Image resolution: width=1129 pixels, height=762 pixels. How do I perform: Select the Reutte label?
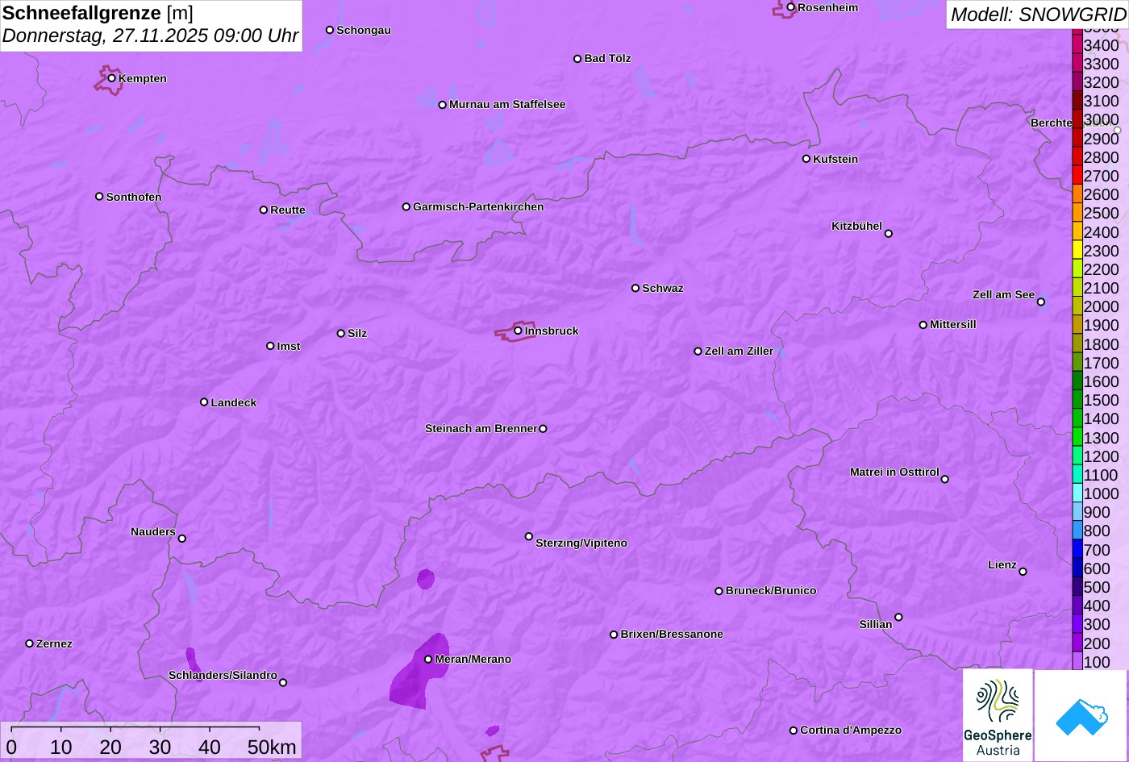pyautogui.click(x=288, y=210)
